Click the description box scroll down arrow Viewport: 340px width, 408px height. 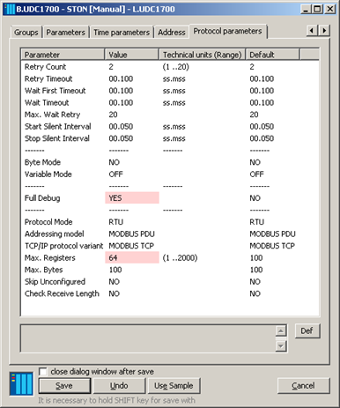click(x=281, y=345)
